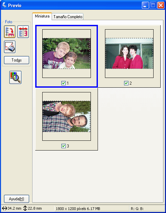Viewport: 166px width, 213px height.
Task: Open the densitometer magnifier tool
Action: coord(15,77)
